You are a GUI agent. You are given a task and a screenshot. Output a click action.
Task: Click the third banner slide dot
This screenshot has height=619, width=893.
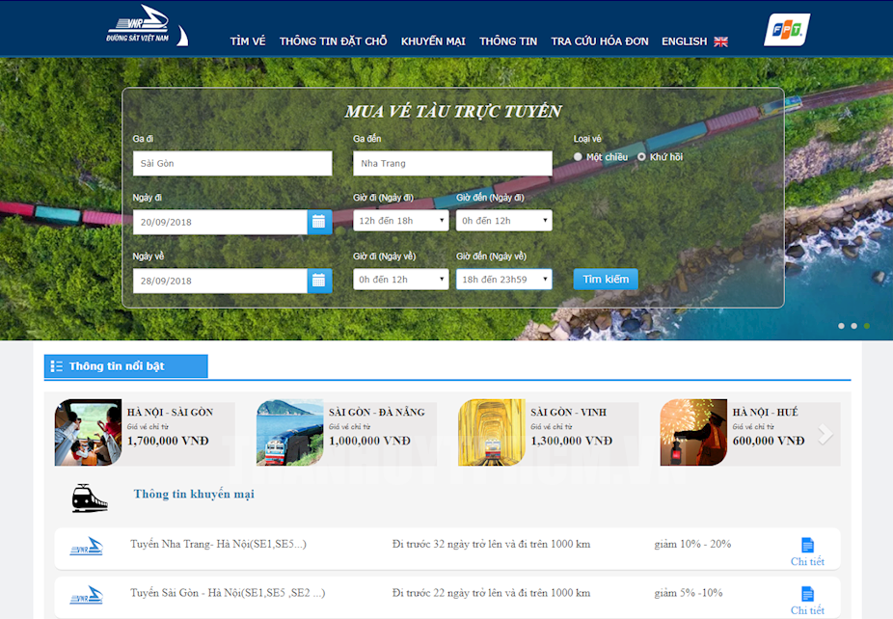click(x=866, y=326)
